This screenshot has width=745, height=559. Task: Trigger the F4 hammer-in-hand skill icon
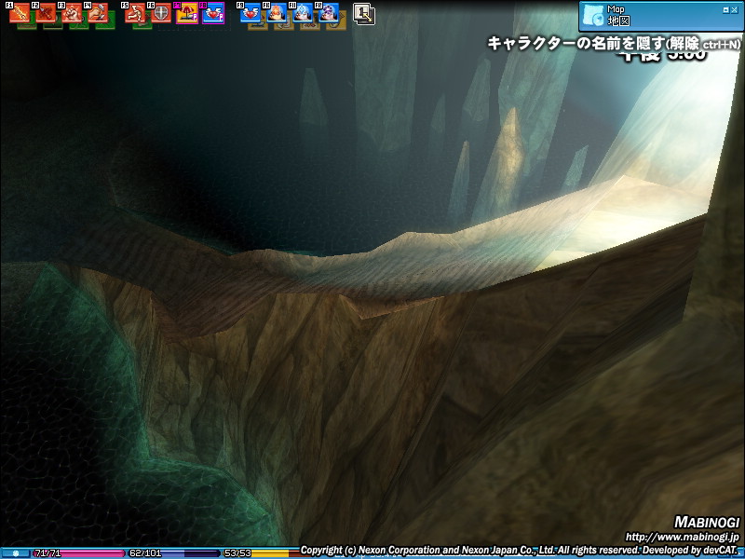[x=98, y=13]
